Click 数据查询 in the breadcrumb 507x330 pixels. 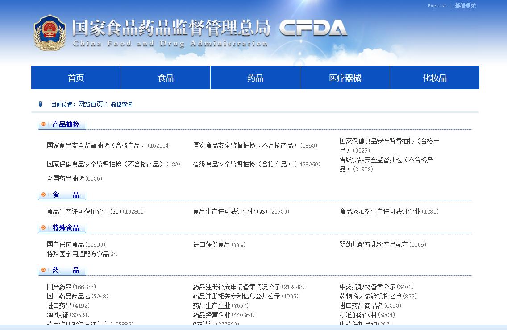click(x=121, y=104)
